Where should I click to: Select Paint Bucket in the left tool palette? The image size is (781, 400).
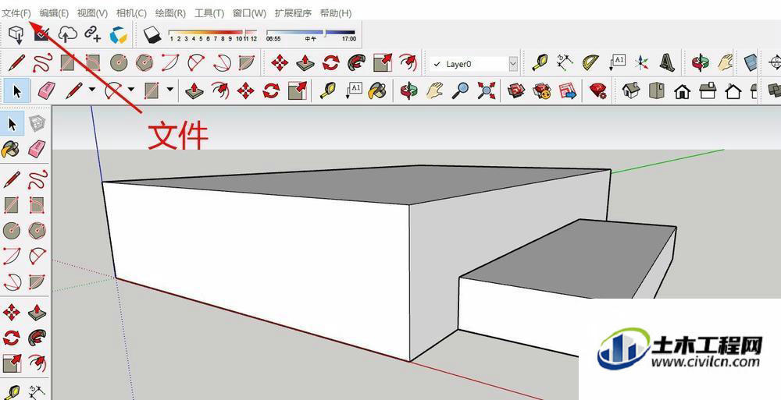pos(11,149)
